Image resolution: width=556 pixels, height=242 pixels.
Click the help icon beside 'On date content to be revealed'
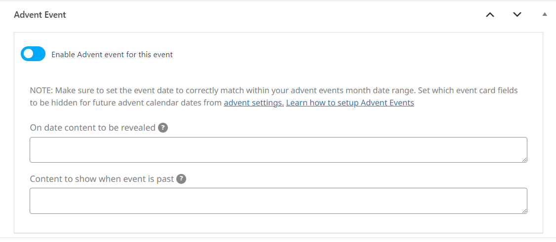(163, 128)
